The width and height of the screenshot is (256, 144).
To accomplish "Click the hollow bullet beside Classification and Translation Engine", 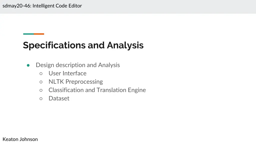I will [x=41, y=90].
